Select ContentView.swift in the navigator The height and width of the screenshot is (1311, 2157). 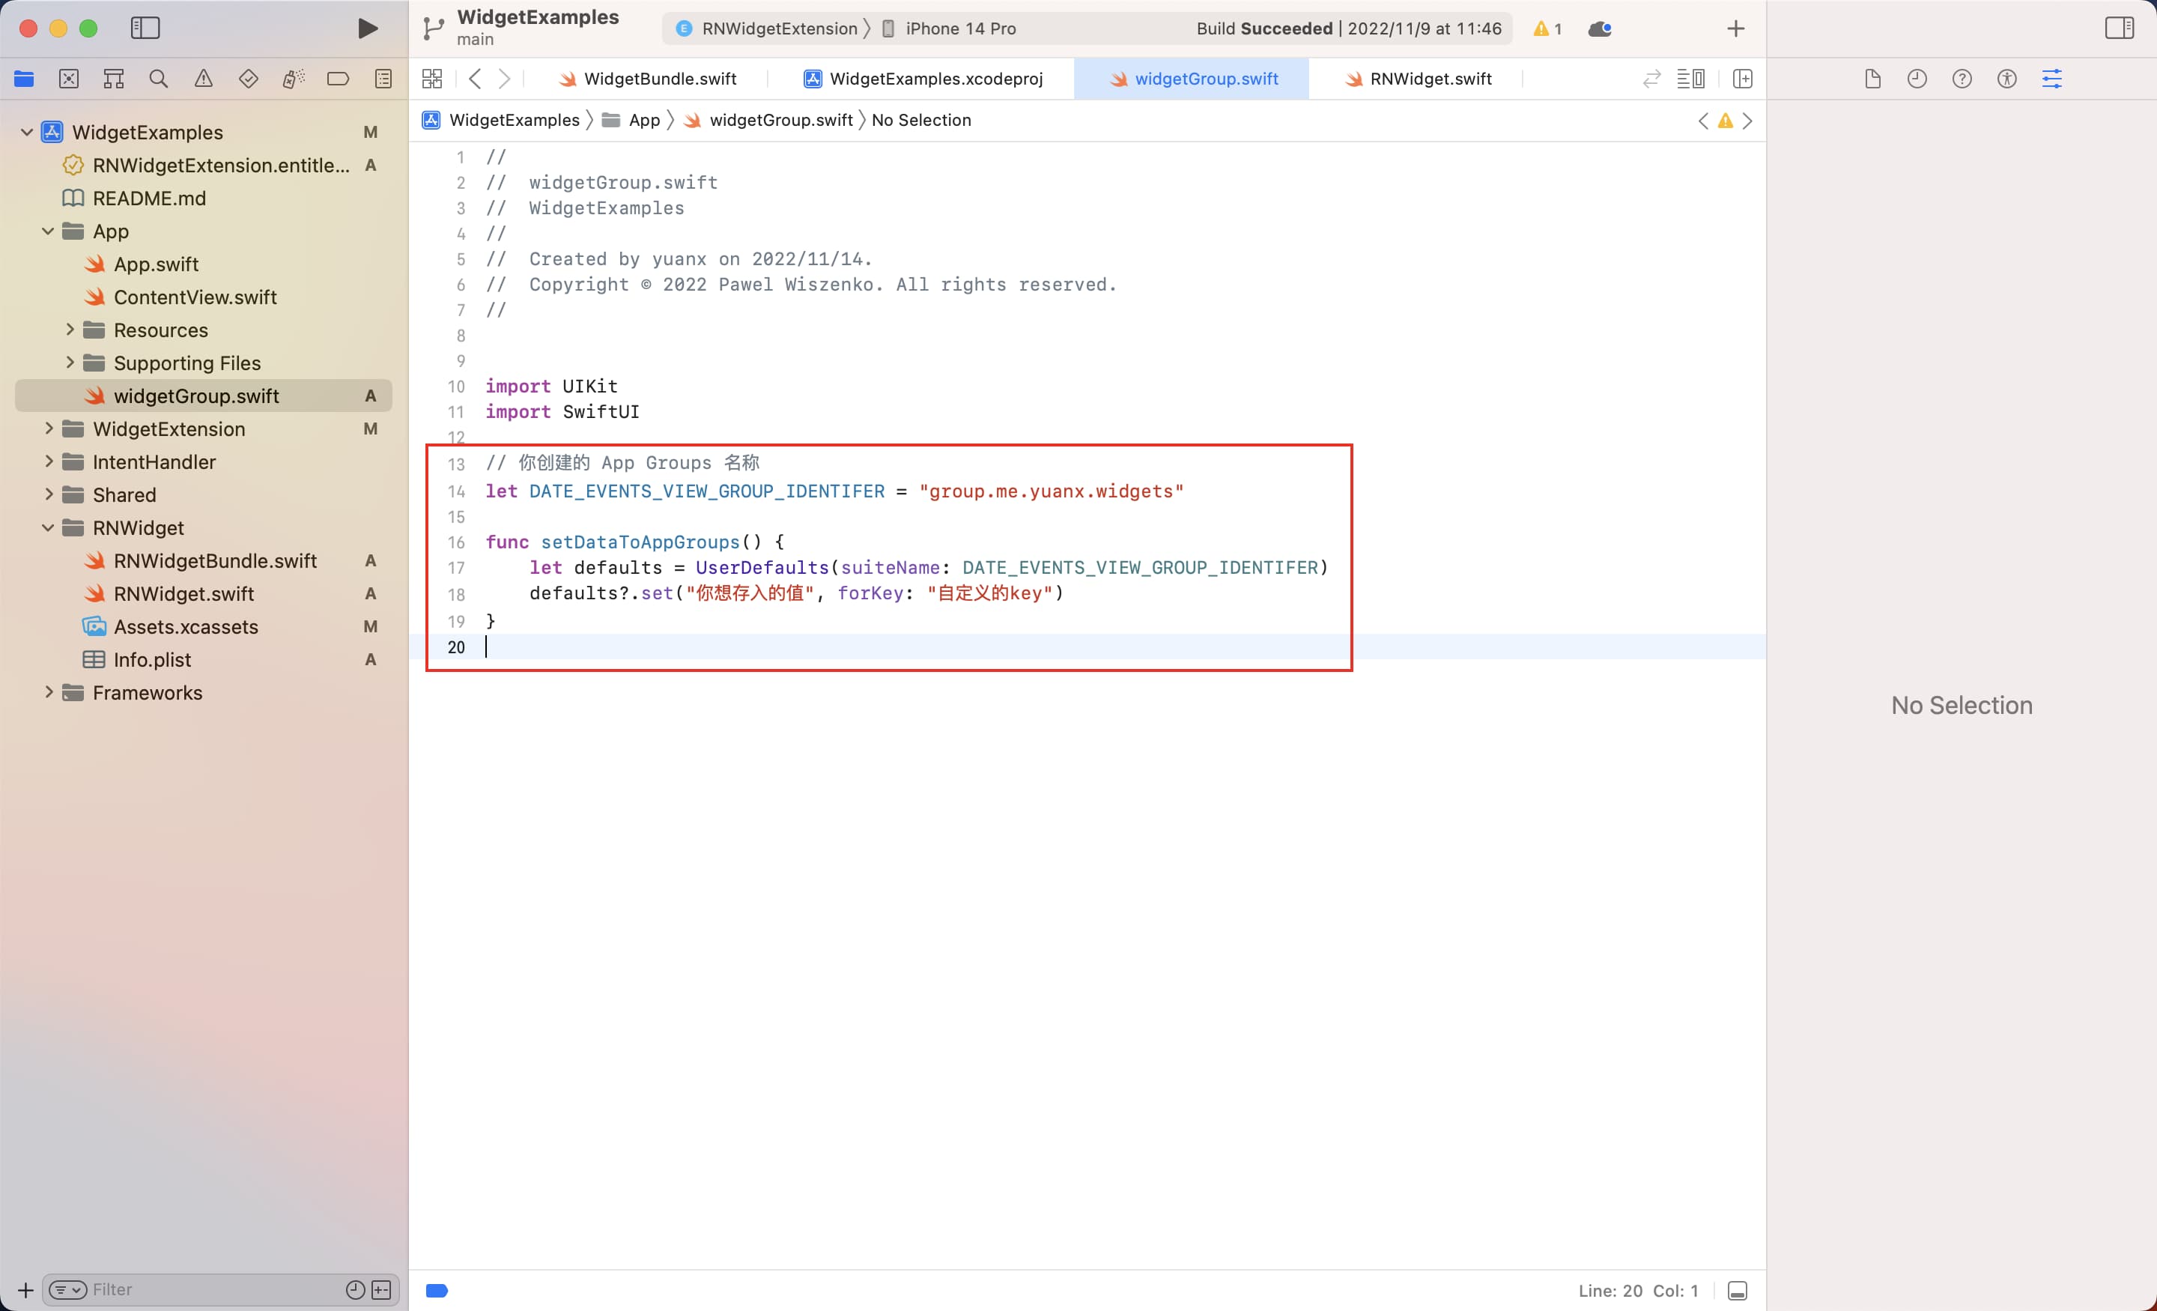point(194,297)
